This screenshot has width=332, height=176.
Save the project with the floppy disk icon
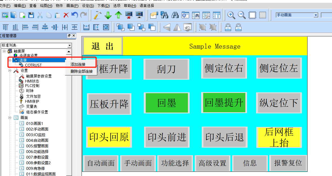[x=31, y=15]
